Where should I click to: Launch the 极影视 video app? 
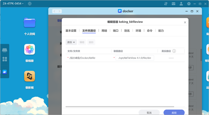click(30, 76)
